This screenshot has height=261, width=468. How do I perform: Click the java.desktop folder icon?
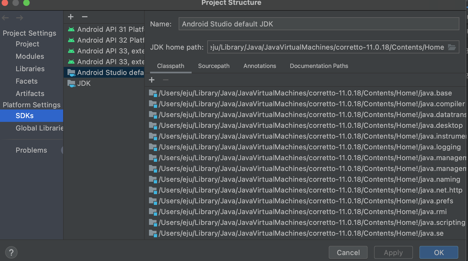coord(153,126)
